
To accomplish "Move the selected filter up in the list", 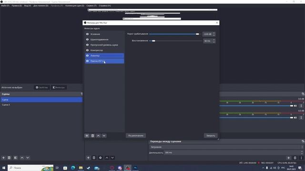I will tap(98, 136).
